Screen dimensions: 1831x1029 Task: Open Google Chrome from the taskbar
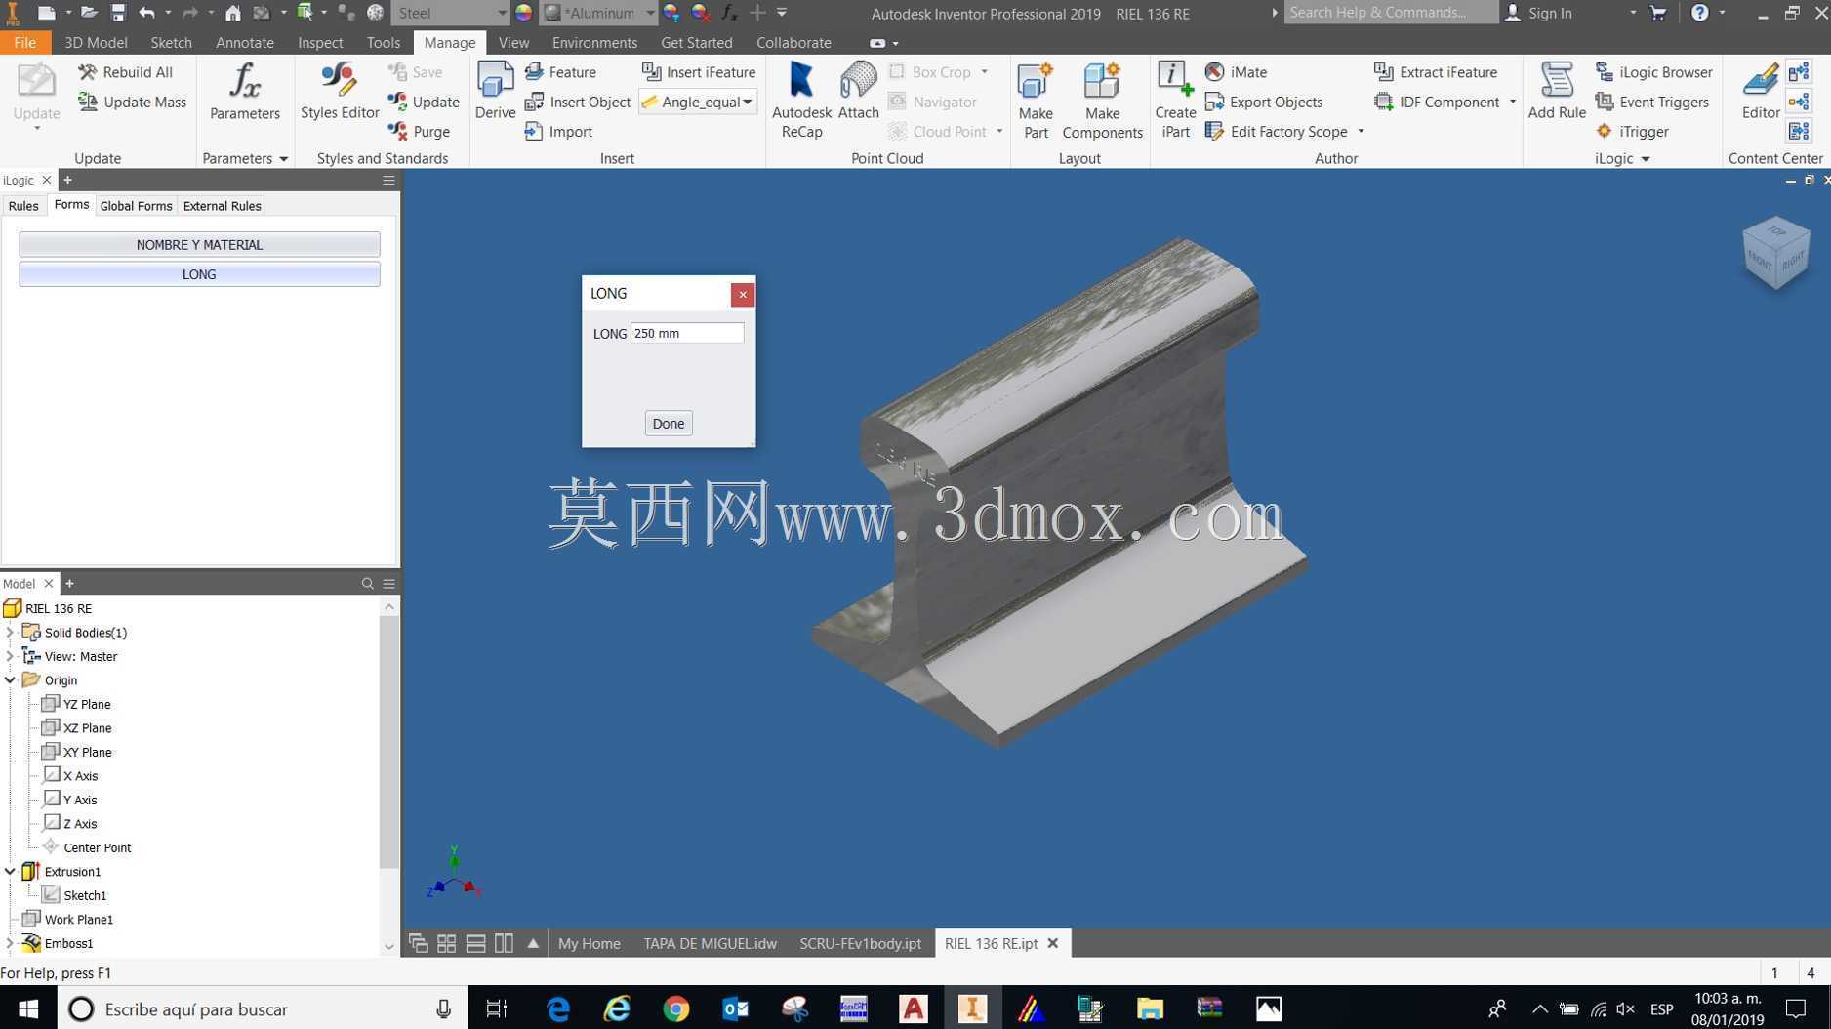click(x=675, y=1008)
